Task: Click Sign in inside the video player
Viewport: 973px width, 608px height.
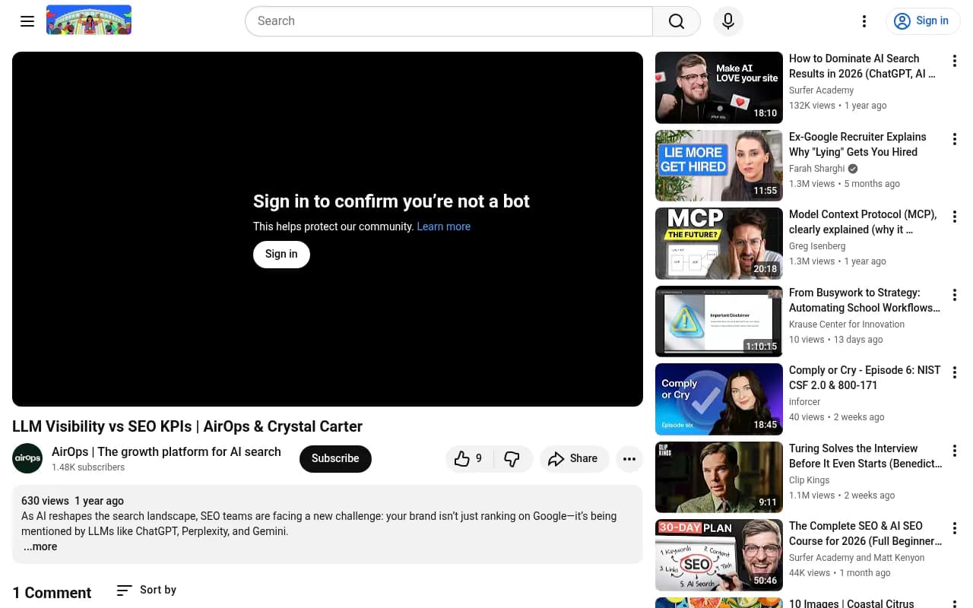Action: (281, 254)
